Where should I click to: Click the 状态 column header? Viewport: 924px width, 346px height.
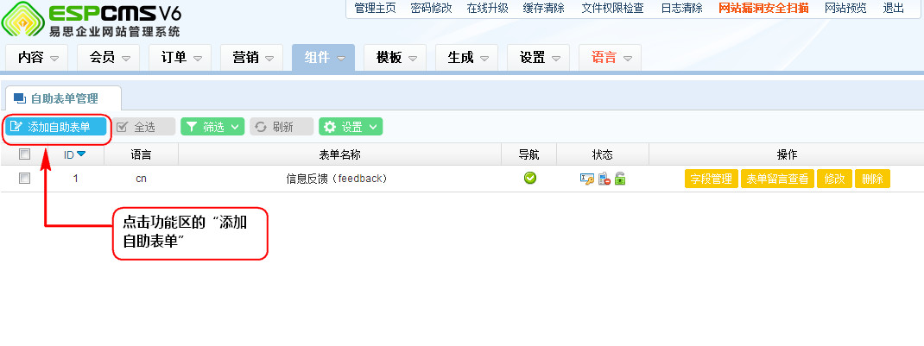[x=602, y=154]
